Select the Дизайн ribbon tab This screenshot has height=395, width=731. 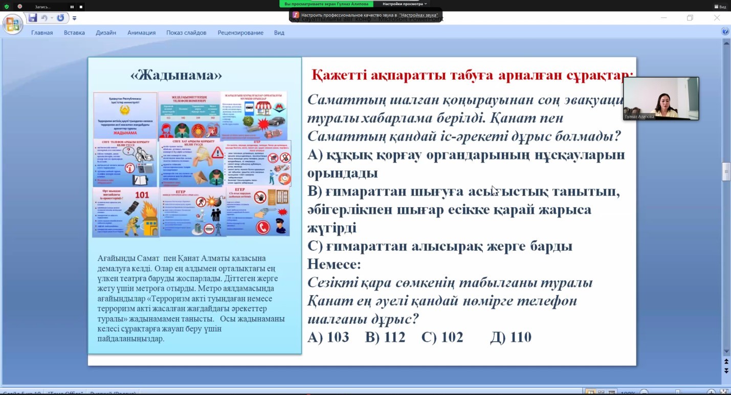point(106,33)
